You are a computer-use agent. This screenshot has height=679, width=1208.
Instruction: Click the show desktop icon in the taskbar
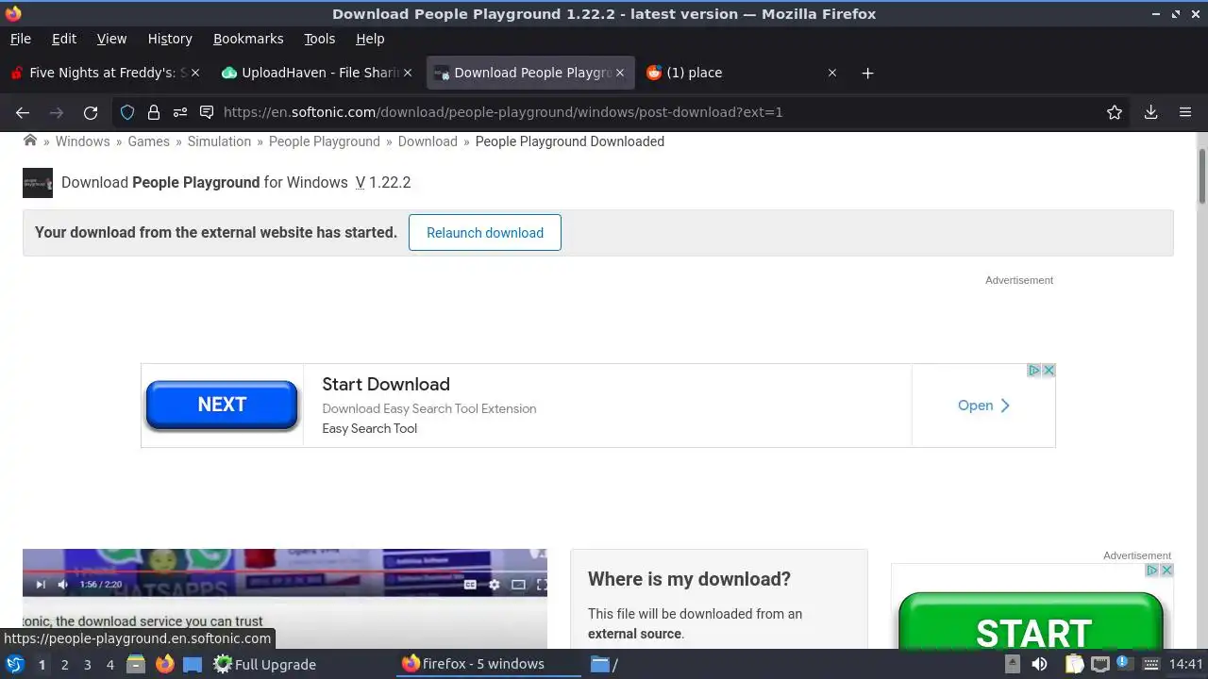click(193, 664)
